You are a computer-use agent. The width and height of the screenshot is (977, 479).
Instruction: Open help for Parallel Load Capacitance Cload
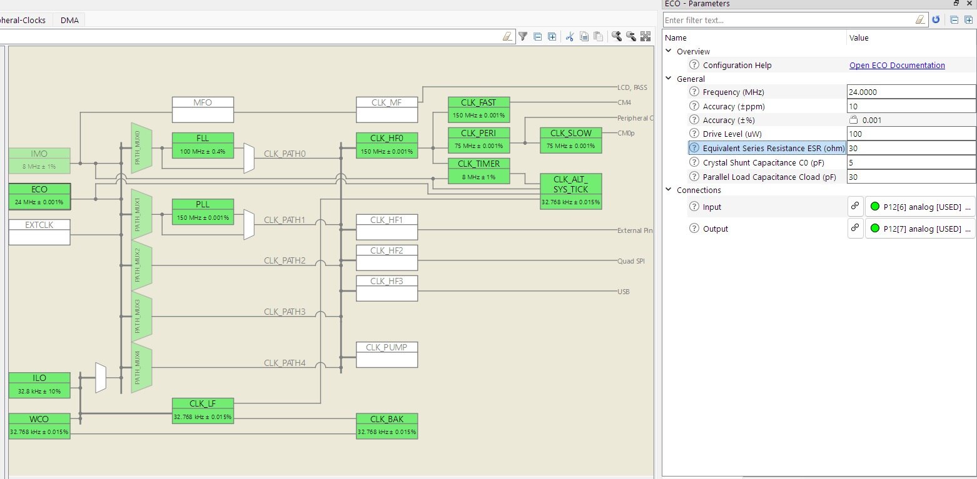[x=694, y=177]
